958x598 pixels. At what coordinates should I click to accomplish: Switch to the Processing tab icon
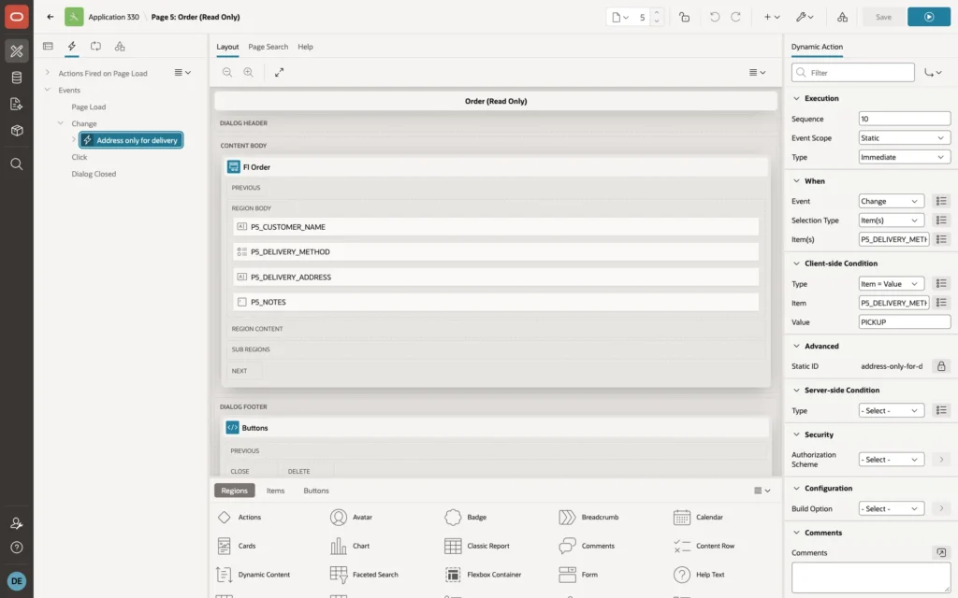[x=96, y=47]
